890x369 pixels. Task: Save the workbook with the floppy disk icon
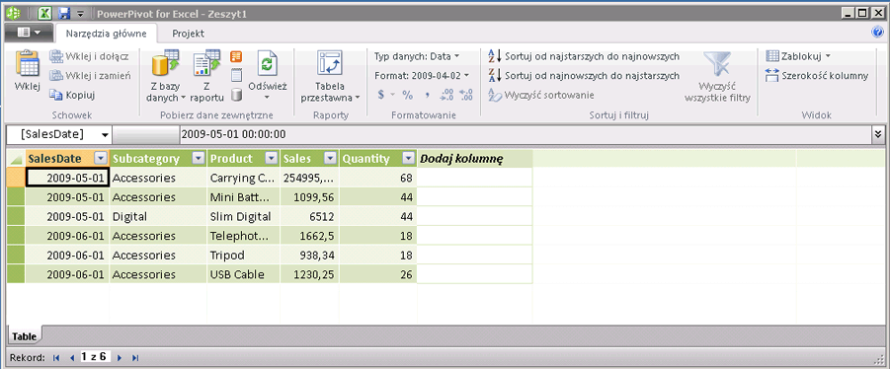[x=64, y=13]
